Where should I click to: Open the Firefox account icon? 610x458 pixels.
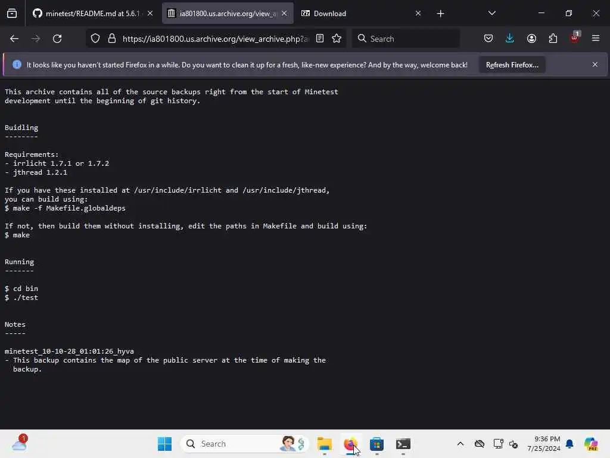(531, 39)
